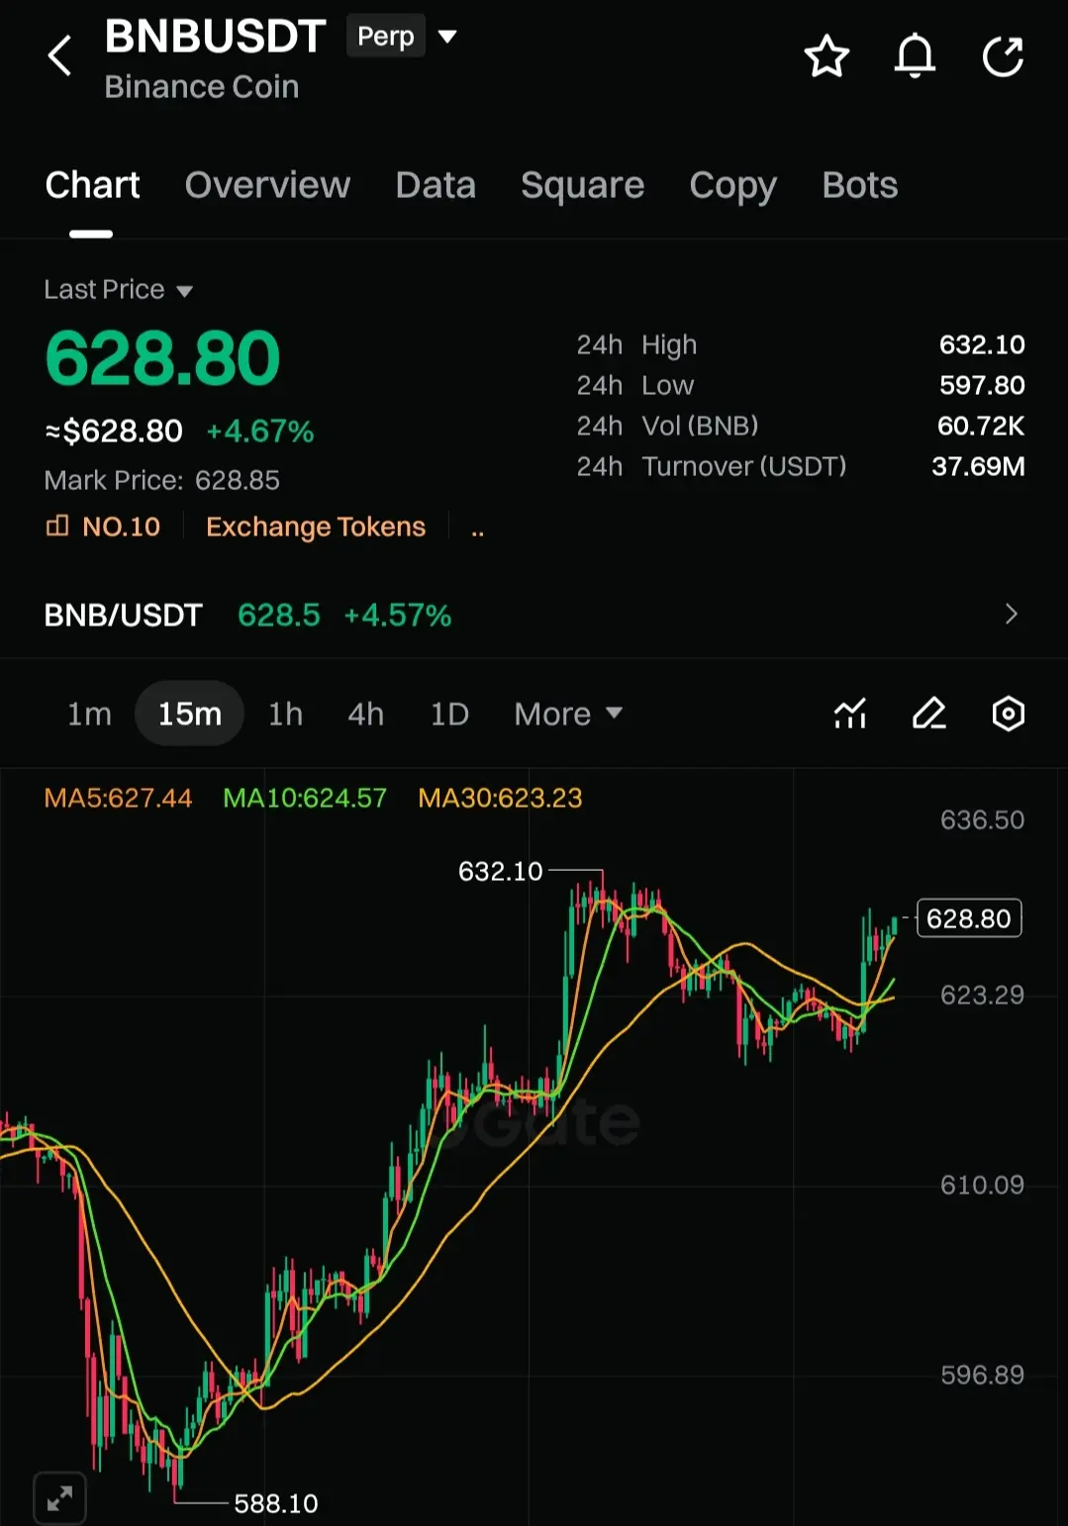Viewport: 1068px width, 1526px height.
Task: Open chart settings hexagon icon
Action: (1008, 714)
